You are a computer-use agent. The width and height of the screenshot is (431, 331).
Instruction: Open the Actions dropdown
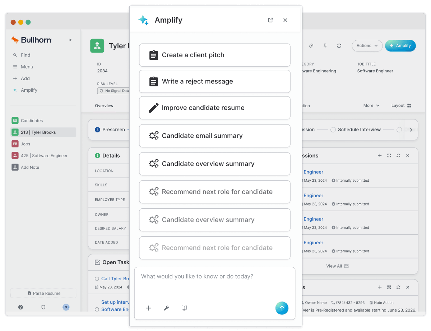[x=367, y=46]
